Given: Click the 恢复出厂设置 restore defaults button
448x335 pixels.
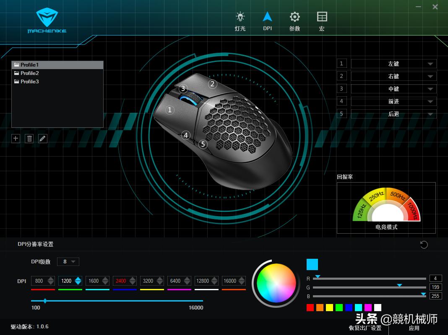Looking at the screenshot, I should click(365, 328).
